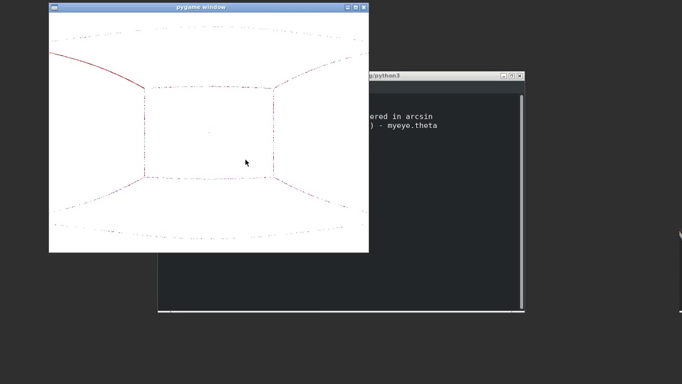Close the pygame window
The image size is (682, 384).
364,7
